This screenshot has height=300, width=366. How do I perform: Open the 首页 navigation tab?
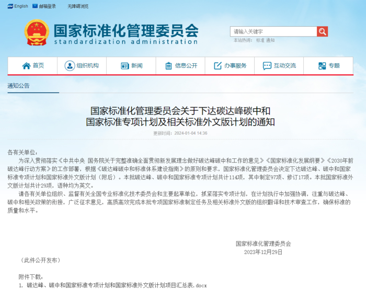(x=38, y=66)
